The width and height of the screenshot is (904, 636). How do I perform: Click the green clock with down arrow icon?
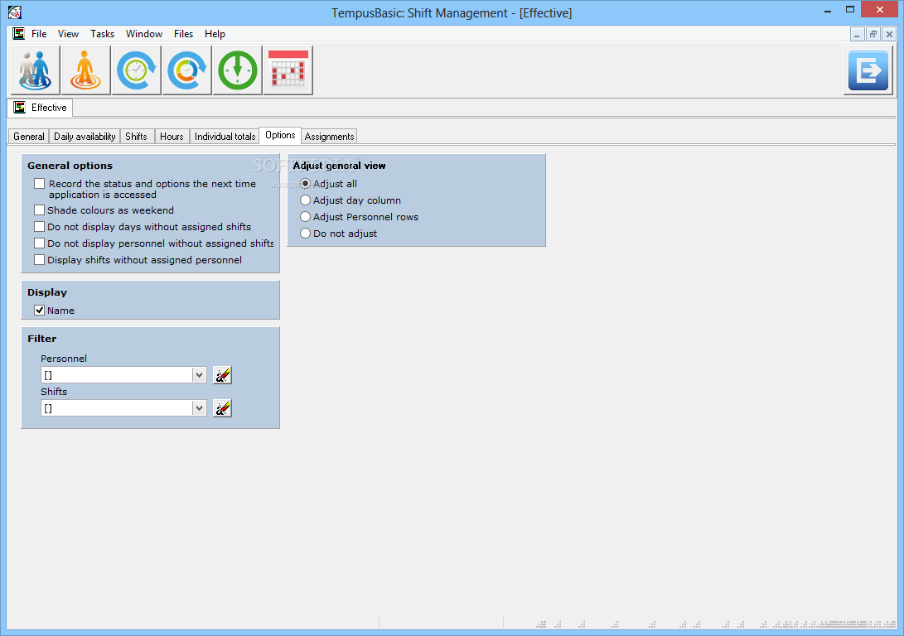pos(238,70)
